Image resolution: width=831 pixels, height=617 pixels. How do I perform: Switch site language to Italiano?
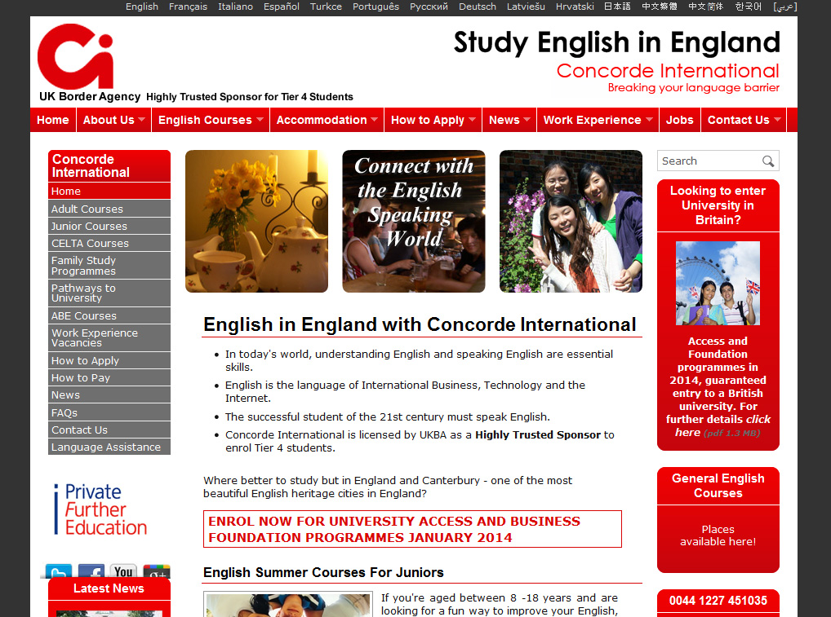click(x=235, y=7)
